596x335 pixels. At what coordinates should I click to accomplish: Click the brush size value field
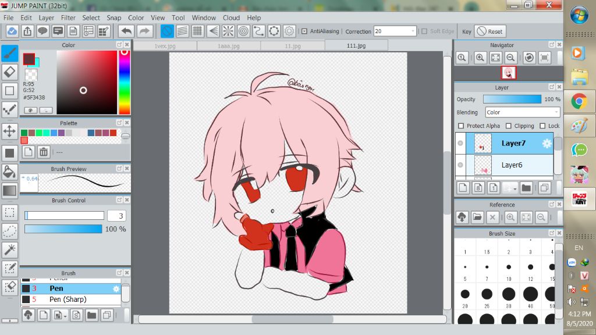116,216
